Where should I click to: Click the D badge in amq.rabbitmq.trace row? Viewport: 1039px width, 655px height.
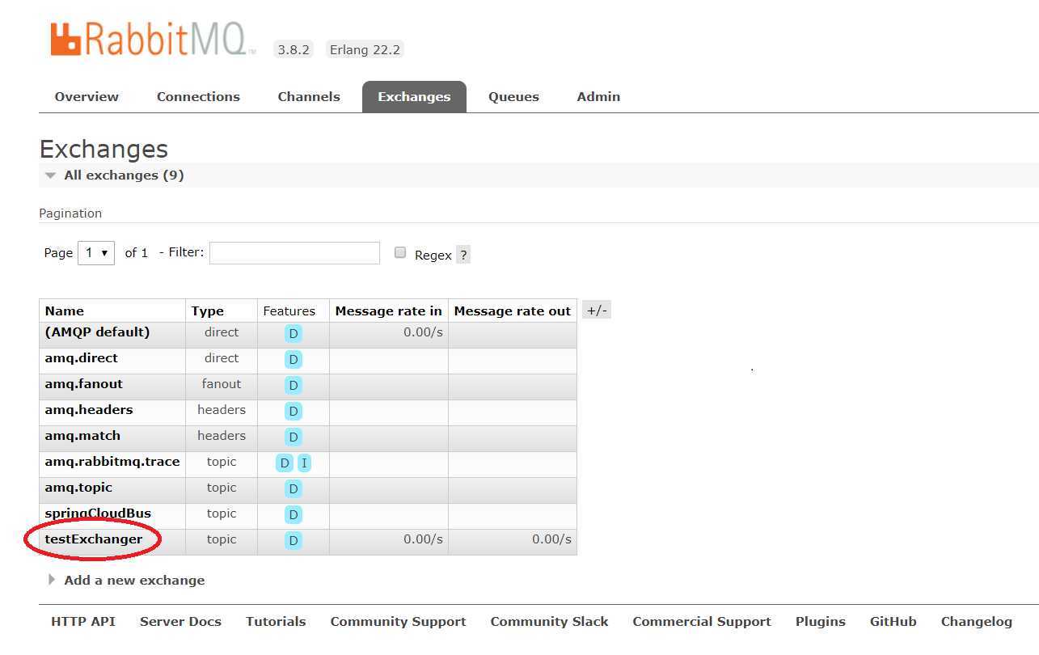click(x=285, y=463)
